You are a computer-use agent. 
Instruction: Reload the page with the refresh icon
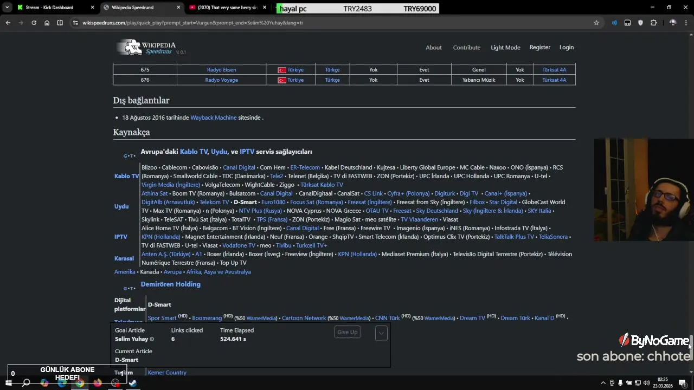[x=34, y=23]
